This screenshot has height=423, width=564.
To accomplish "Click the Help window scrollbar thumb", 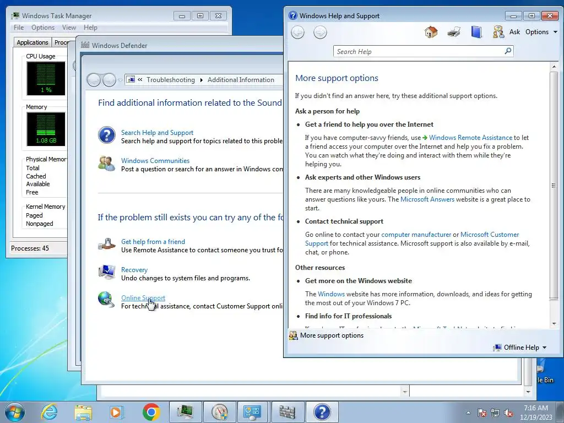I will coord(554,186).
